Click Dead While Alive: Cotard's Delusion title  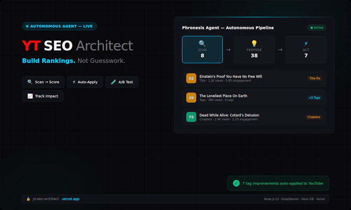click(229, 115)
